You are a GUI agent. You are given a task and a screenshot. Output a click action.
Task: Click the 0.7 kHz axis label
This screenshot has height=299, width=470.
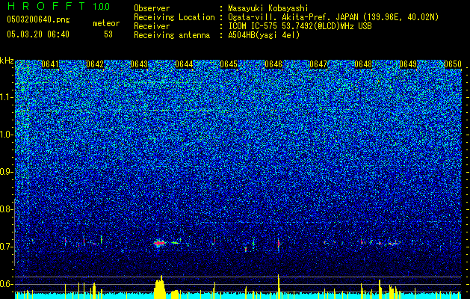click(7, 247)
